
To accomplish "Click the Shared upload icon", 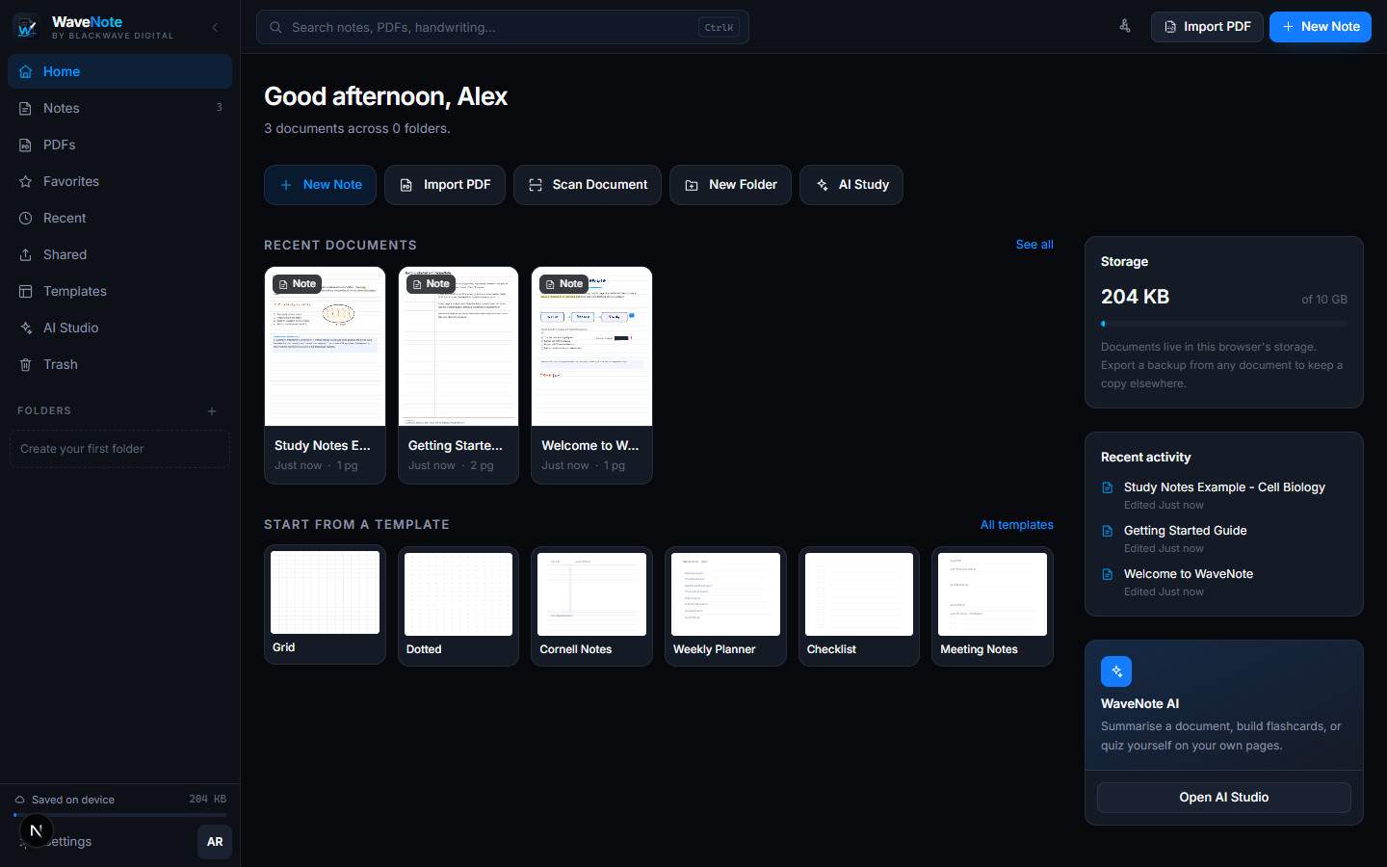I will (x=26, y=254).
